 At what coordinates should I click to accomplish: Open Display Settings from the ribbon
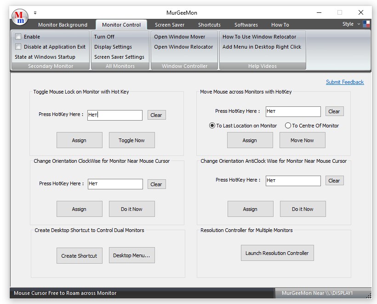coord(113,47)
